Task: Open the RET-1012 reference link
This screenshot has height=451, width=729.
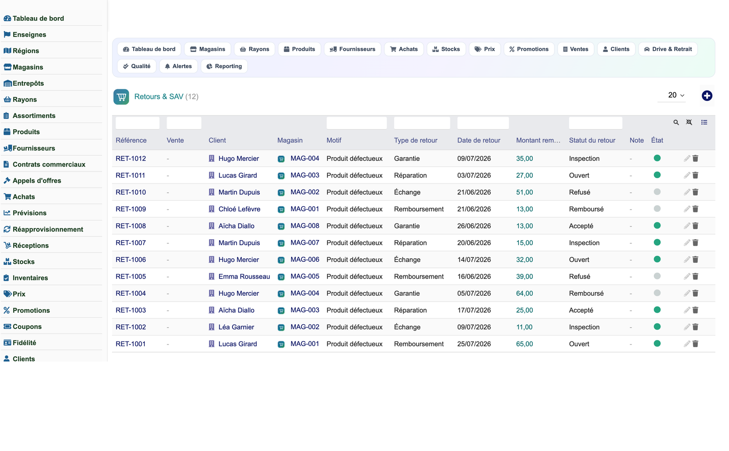Action: pyautogui.click(x=131, y=158)
